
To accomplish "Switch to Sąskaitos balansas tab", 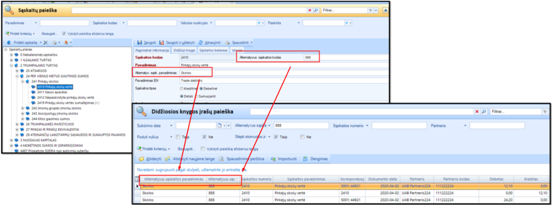I will [x=213, y=50].
